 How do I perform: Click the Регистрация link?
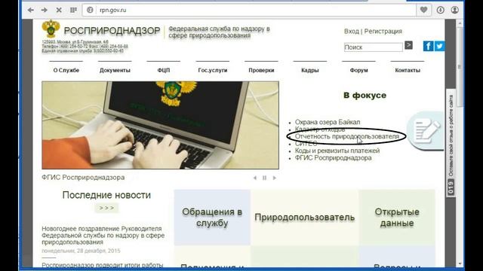[x=383, y=32]
